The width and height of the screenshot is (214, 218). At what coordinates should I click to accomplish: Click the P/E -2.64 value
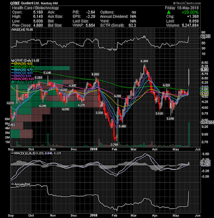tap(90, 13)
